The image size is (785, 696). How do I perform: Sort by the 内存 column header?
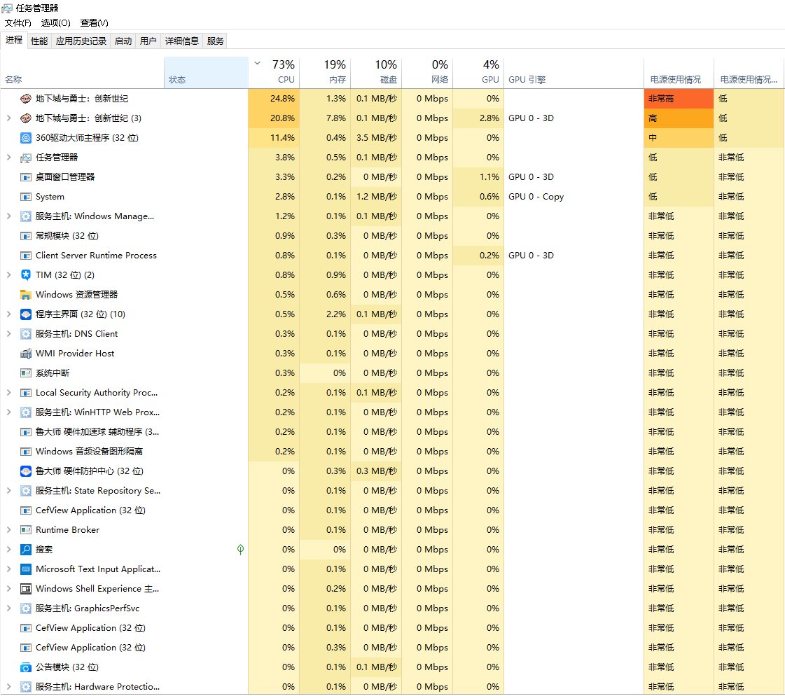coord(325,72)
